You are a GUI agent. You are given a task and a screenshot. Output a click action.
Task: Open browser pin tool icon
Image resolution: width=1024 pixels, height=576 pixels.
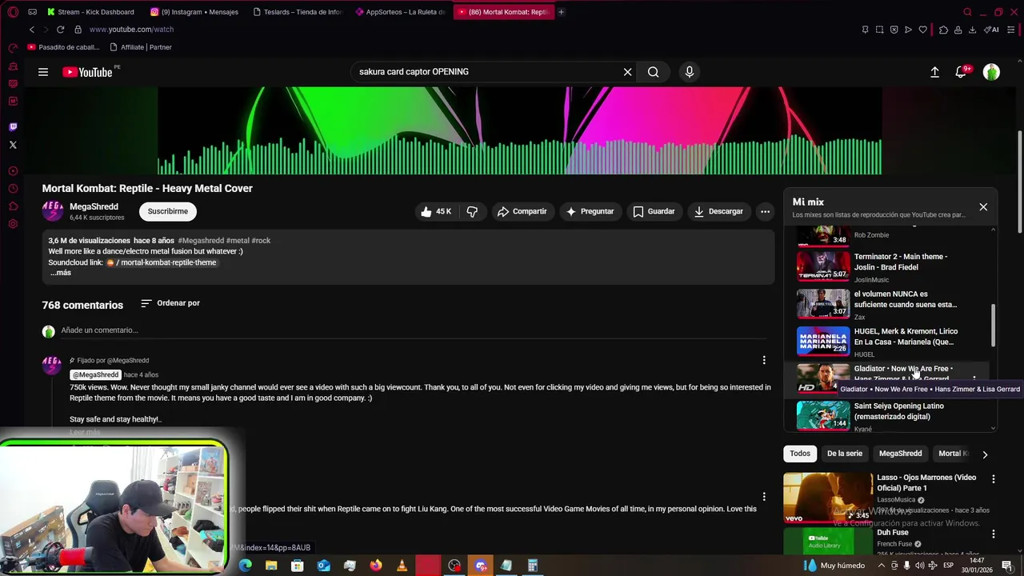tap(865, 30)
